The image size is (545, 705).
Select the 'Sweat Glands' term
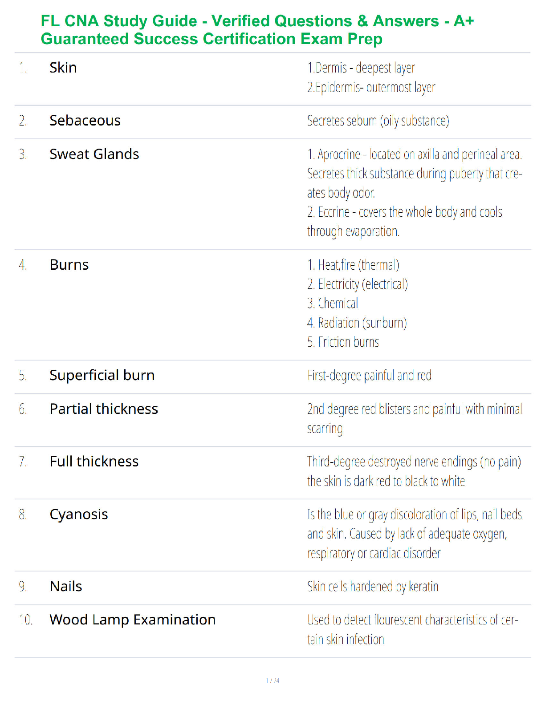pos(94,154)
